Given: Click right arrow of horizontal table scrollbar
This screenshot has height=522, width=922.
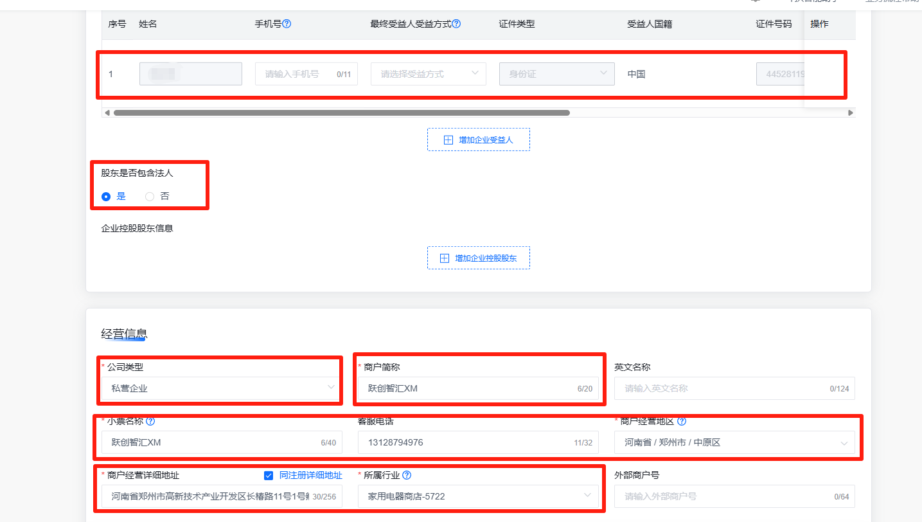Looking at the screenshot, I should (x=851, y=113).
